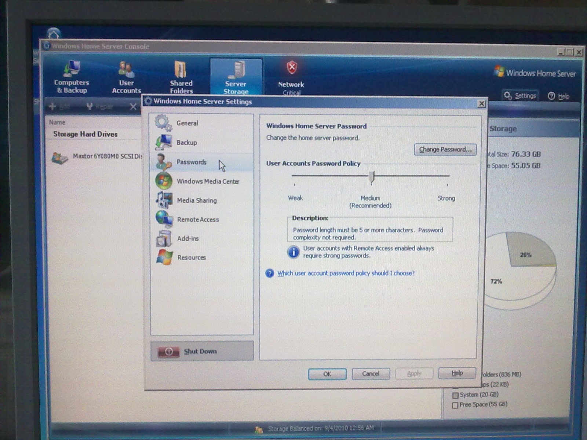
Task: Click the 76.33 GB total size value
Action: coord(526,154)
